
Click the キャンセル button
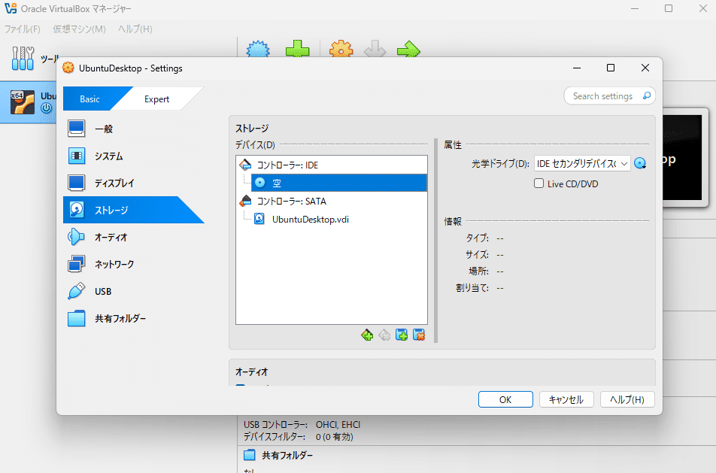pyautogui.click(x=566, y=399)
